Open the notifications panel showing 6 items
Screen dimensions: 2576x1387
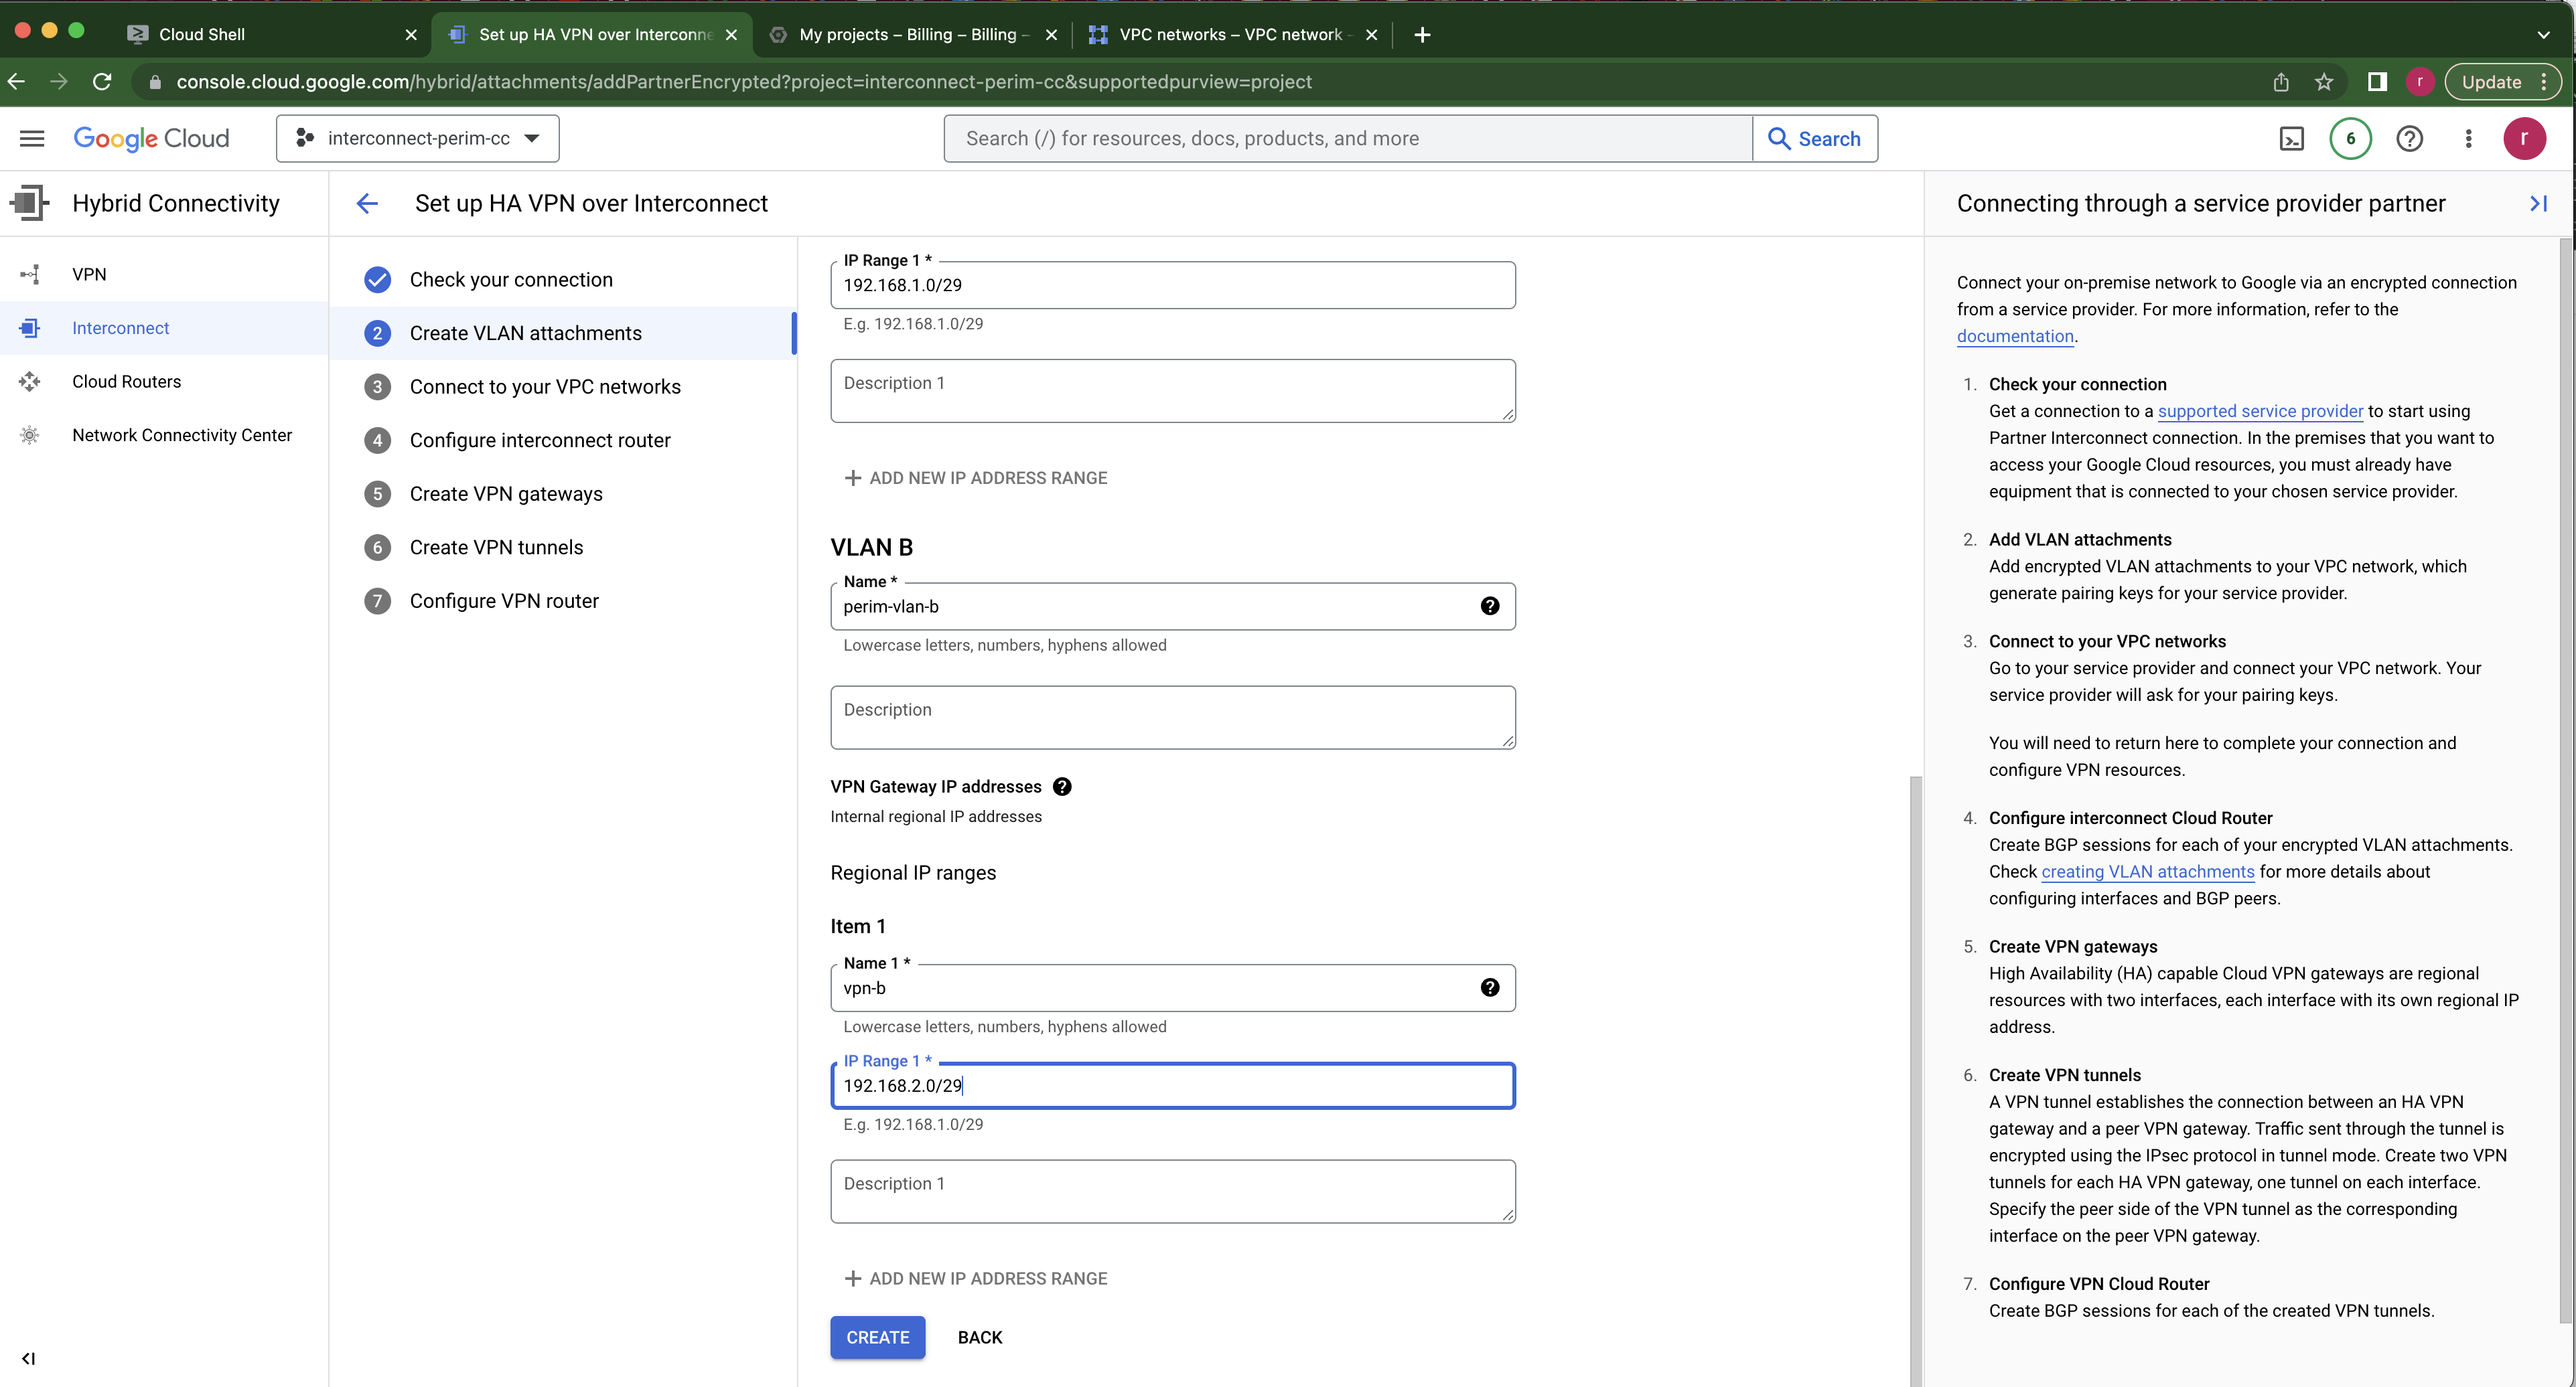point(2350,138)
